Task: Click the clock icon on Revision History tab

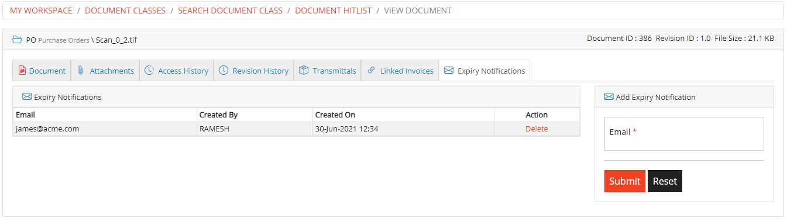Action: (224, 71)
